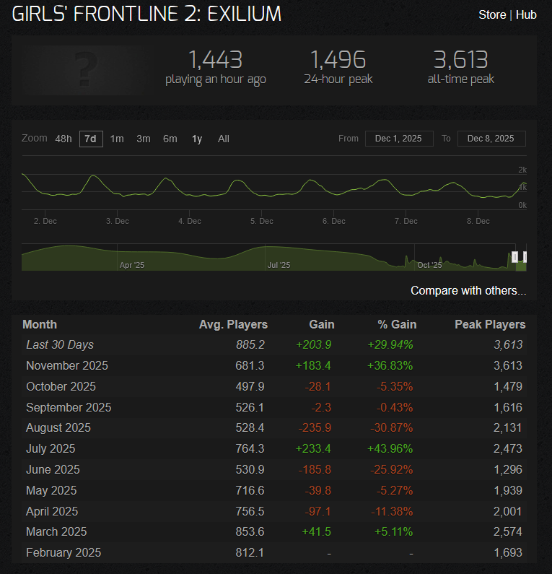Screen dimensions: 552x574
Task: Click the Compare with others link
Action: tap(468, 290)
